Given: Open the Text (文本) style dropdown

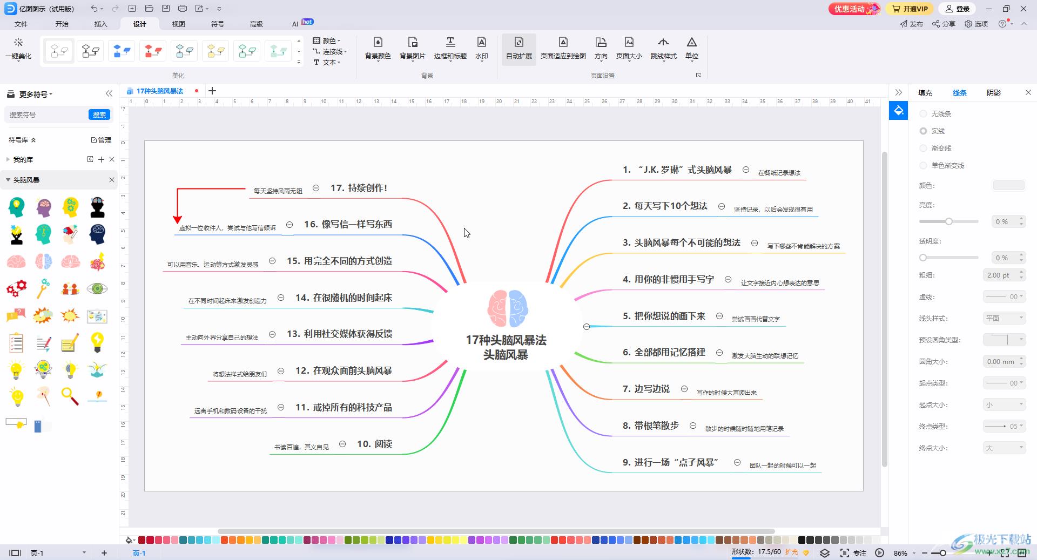Looking at the screenshot, I should point(327,62).
